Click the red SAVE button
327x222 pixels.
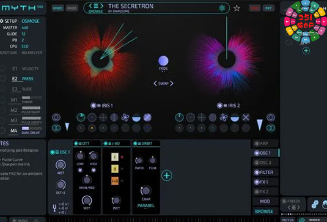[255, 8]
